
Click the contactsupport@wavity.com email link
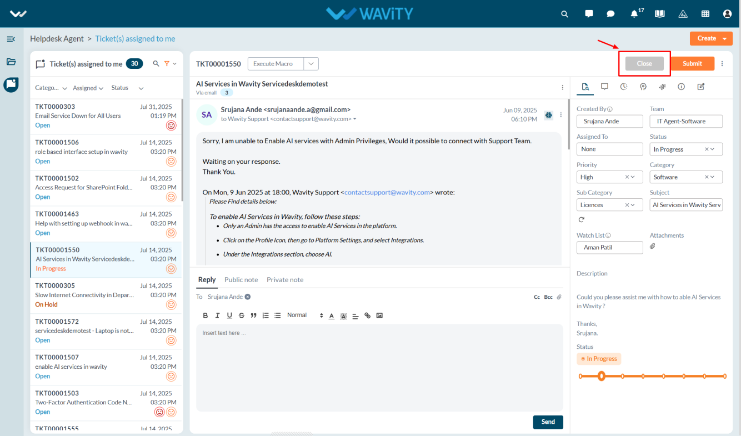387,192
